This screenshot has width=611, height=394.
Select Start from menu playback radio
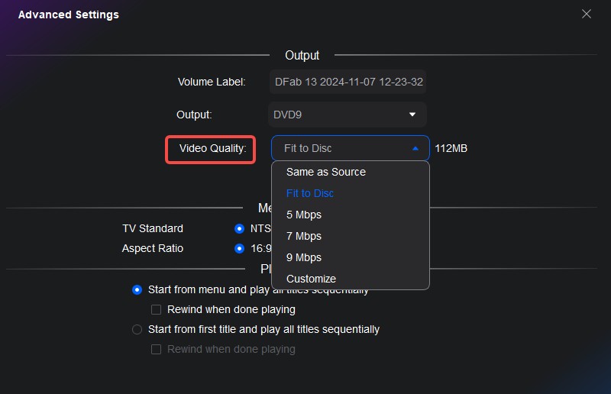coord(137,289)
